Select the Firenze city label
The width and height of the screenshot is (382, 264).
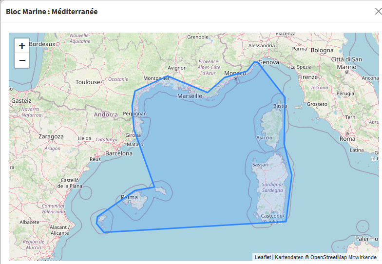[x=308, y=77]
